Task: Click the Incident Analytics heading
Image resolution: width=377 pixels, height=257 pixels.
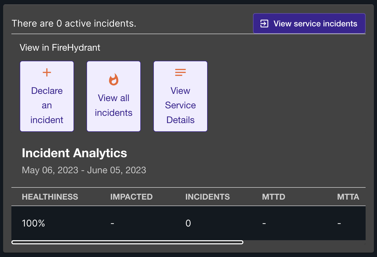Action: [75, 153]
